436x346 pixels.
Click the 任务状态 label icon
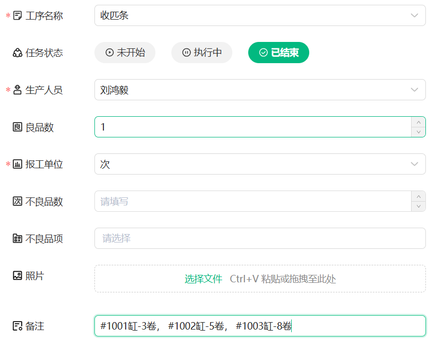coord(18,53)
